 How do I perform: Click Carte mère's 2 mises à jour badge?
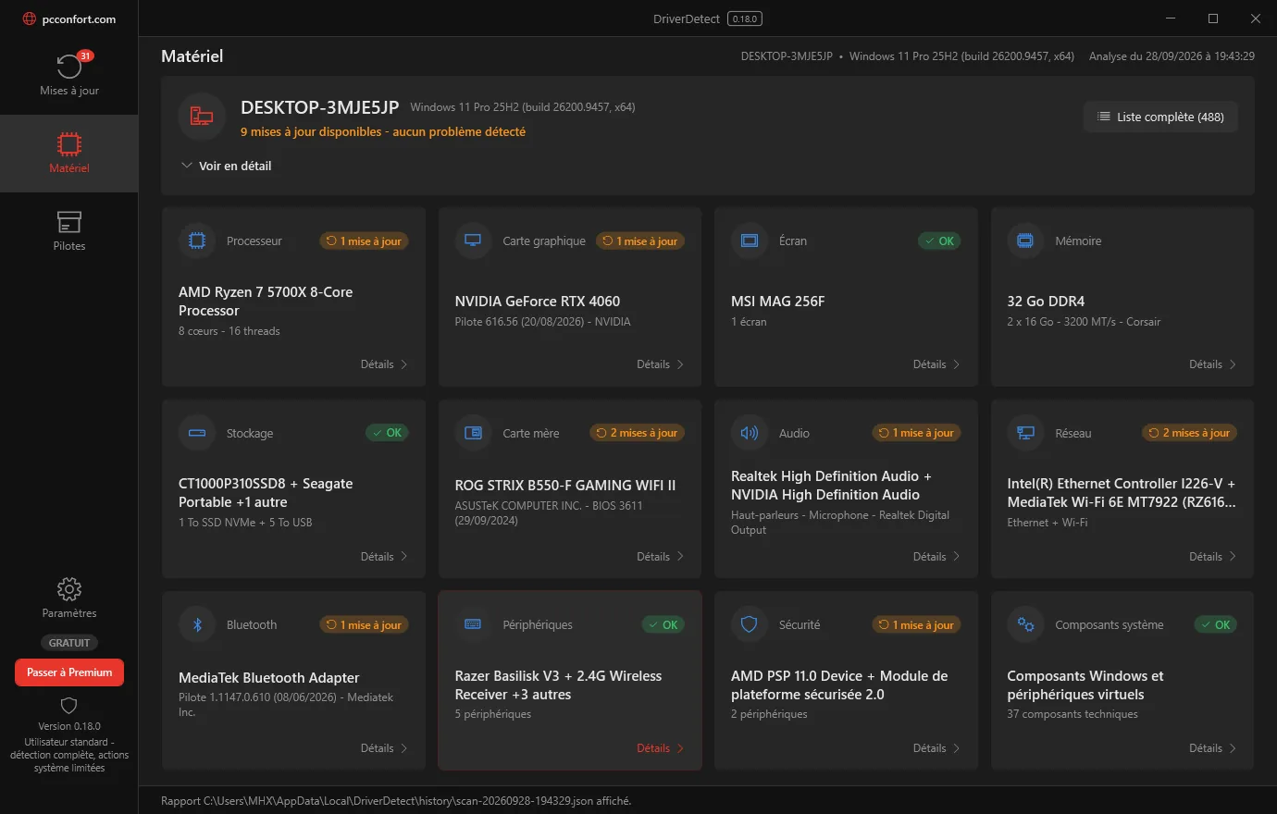click(x=637, y=433)
